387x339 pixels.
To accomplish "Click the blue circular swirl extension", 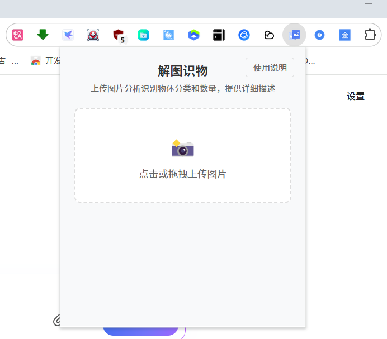I will [244, 35].
